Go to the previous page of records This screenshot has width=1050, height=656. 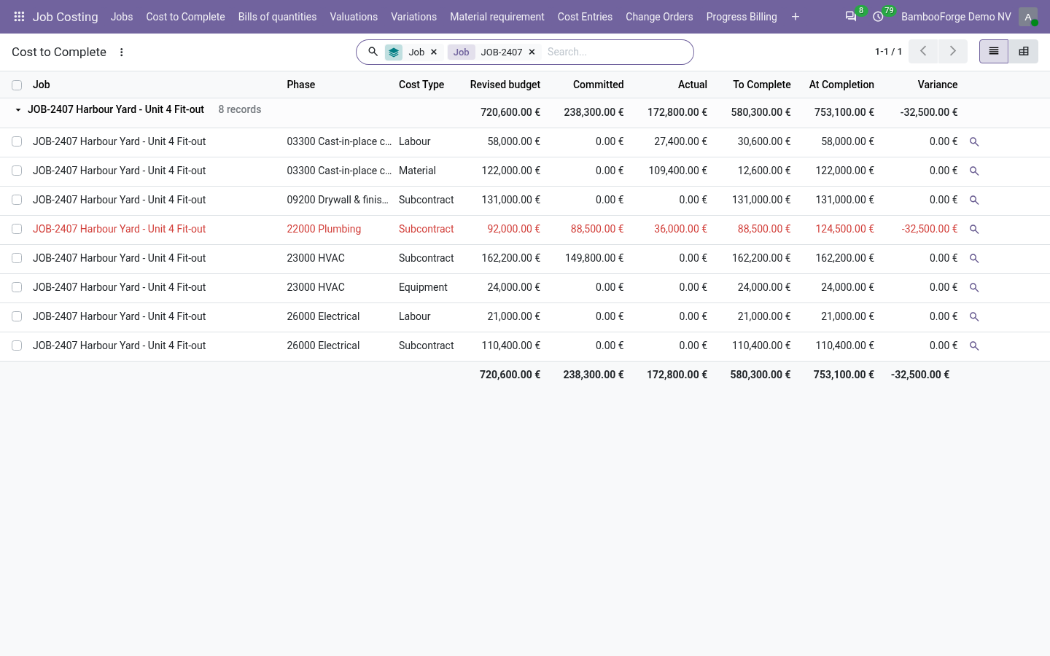click(x=923, y=51)
